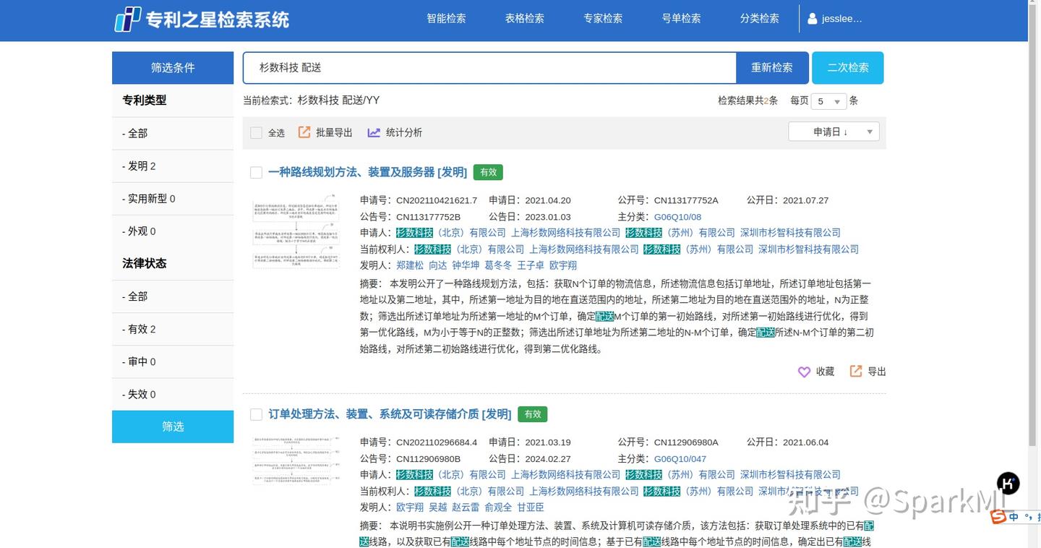Open the 每页 results-per-page dropdown

pyautogui.click(x=828, y=101)
